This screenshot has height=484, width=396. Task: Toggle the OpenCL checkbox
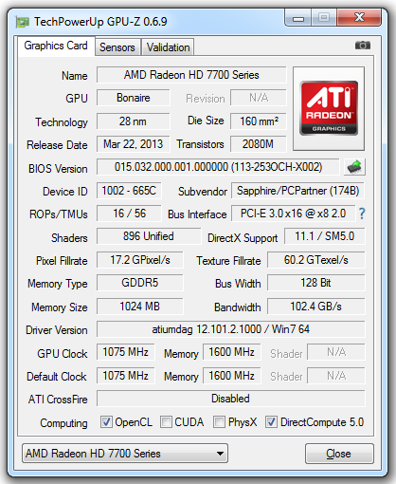point(106,422)
